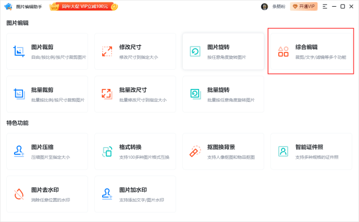359x222 pixels.
Task: Click the 抠图换背景 eraser icon
Action: pos(195,152)
